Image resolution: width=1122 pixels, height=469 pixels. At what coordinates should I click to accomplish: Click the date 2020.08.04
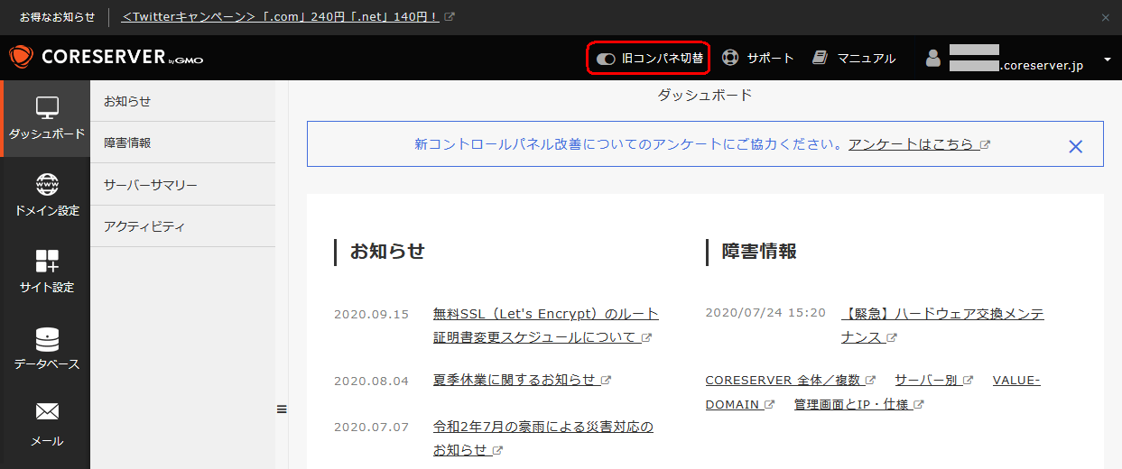[x=371, y=381]
